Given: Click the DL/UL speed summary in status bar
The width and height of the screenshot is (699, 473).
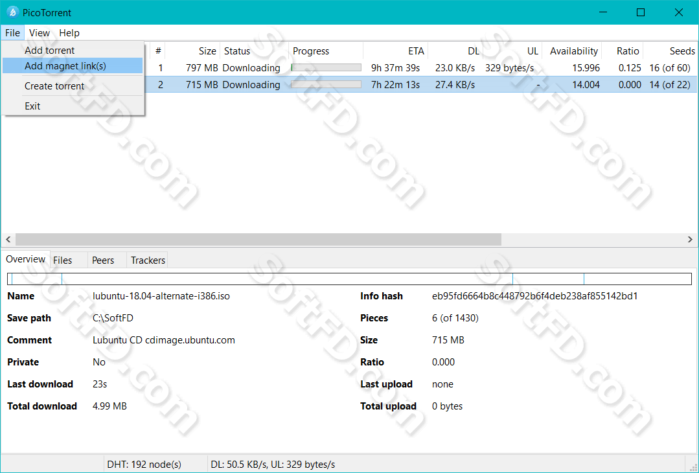Looking at the screenshot, I should 273,465.
